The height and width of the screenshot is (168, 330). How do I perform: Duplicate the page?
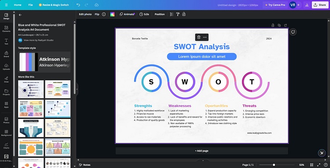point(279,25)
